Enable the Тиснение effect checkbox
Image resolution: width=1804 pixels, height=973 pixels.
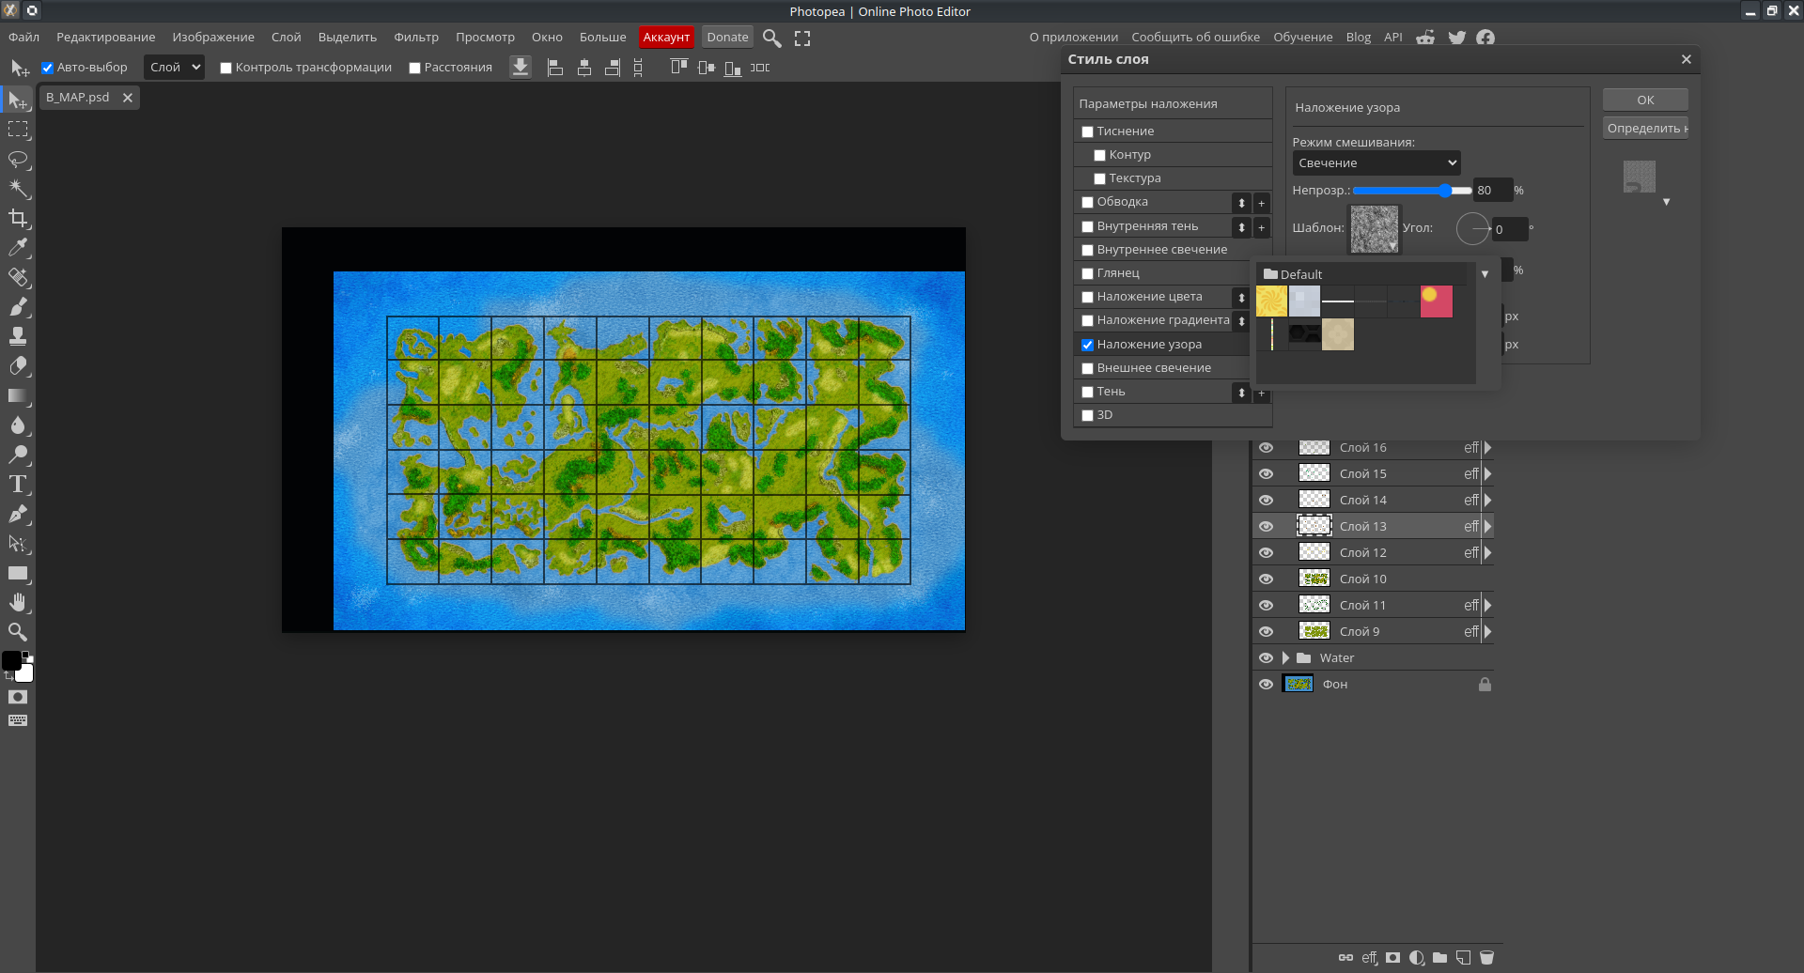(1087, 131)
